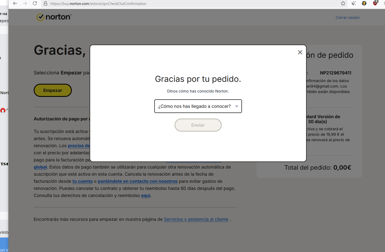The height and width of the screenshot is (252, 385).
Task: Go back with the browser back arrow
Action: point(15,4)
